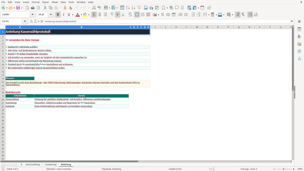Toggle Center Horizontally alignment

pos(100,15)
